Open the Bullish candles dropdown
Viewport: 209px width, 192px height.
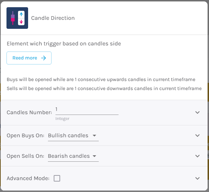pyautogui.click(x=73, y=136)
